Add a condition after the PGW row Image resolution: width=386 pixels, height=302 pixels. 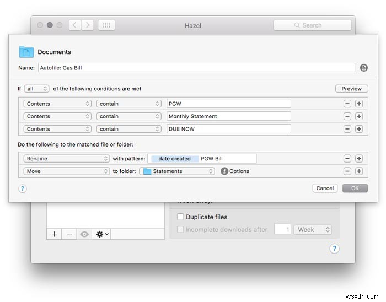coord(359,104)
